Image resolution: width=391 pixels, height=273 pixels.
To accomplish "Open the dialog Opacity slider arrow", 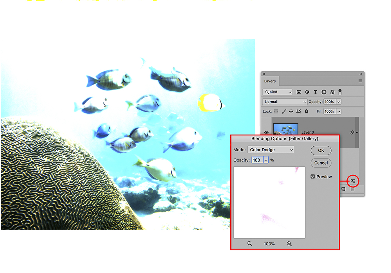I will click(266, 160).
